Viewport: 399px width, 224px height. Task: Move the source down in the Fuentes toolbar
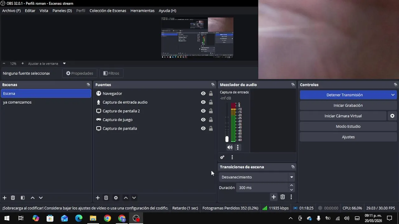pos(134,198)
